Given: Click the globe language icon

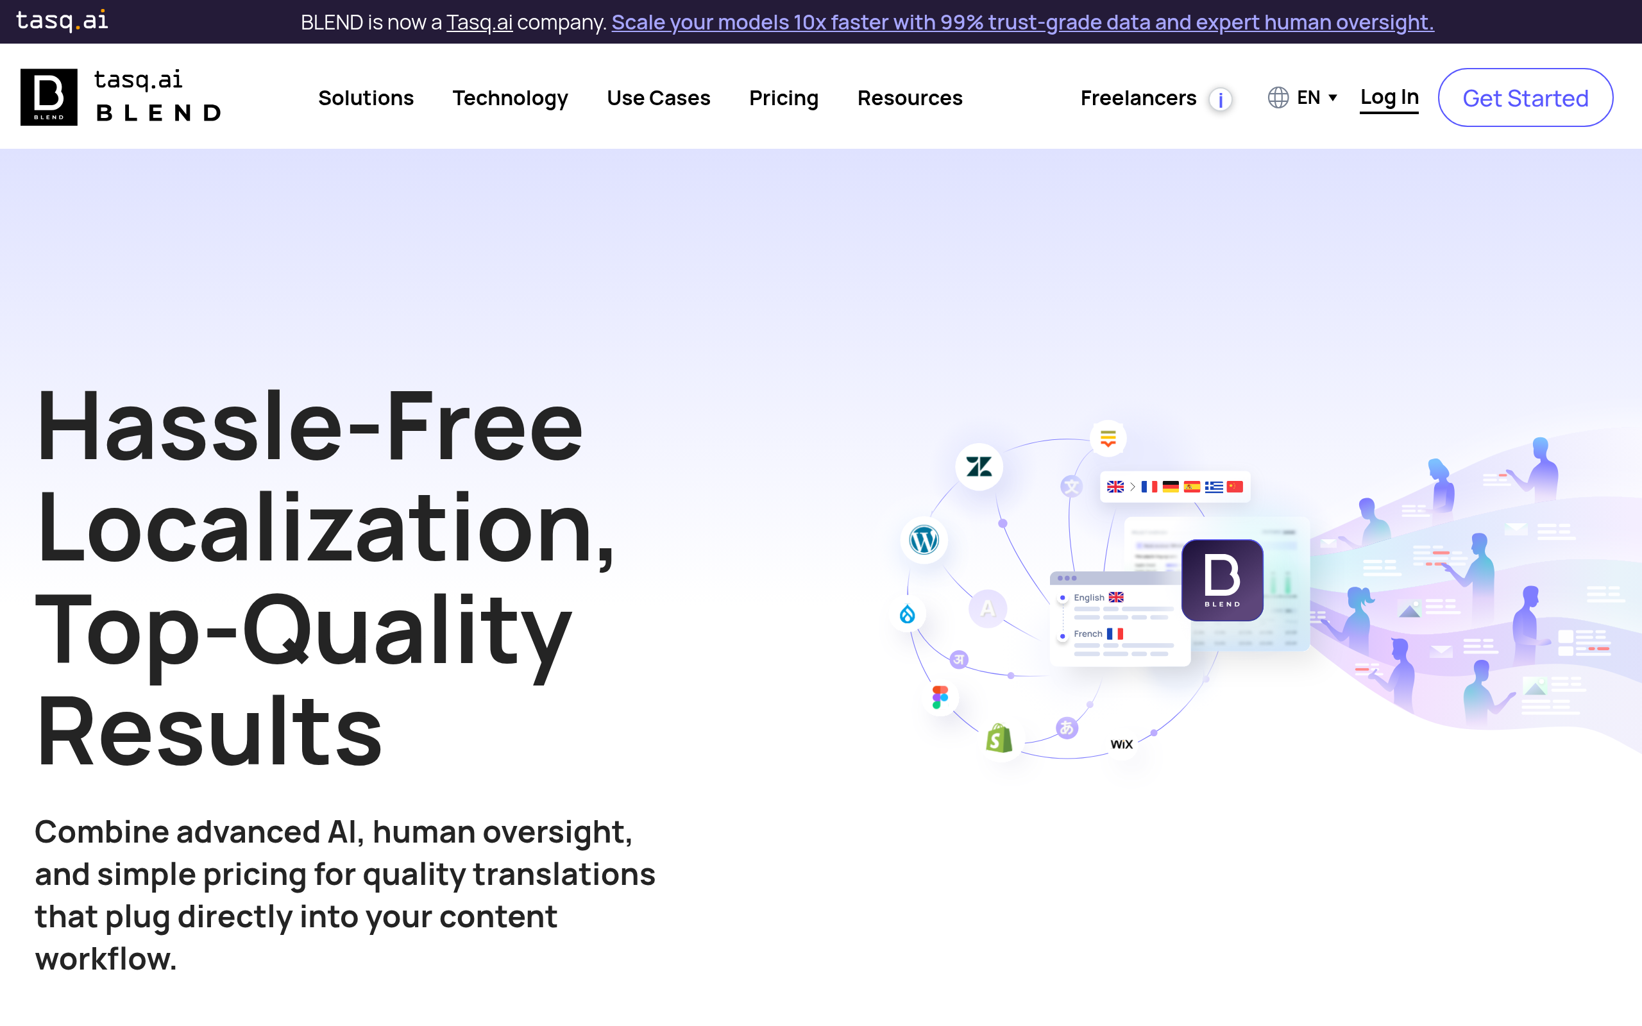Looking at the screenshot, I should pos(1278,97).
